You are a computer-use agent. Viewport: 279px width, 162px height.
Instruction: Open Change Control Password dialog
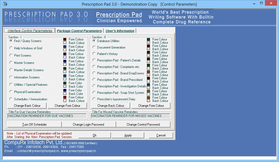143,125
